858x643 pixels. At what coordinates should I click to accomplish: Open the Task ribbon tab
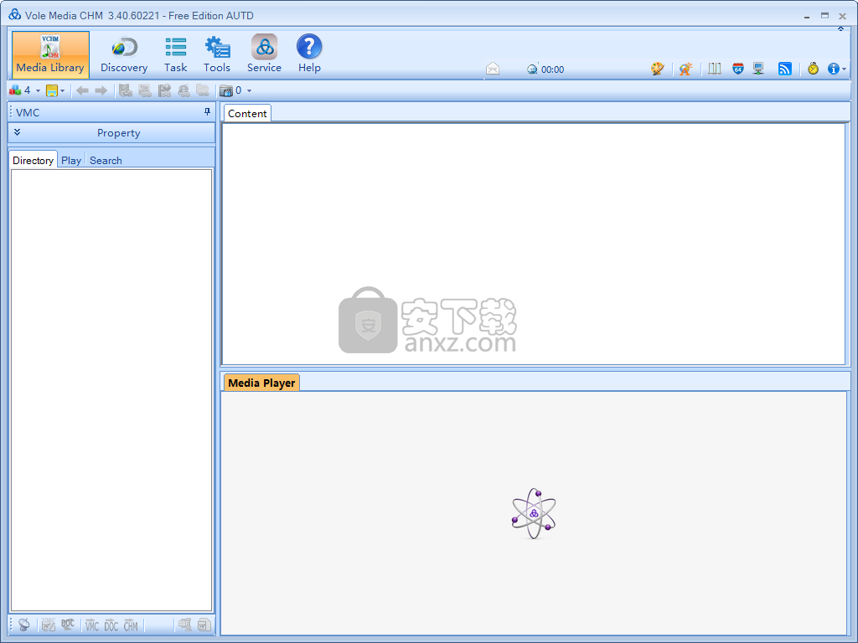(x=176, y=54)
